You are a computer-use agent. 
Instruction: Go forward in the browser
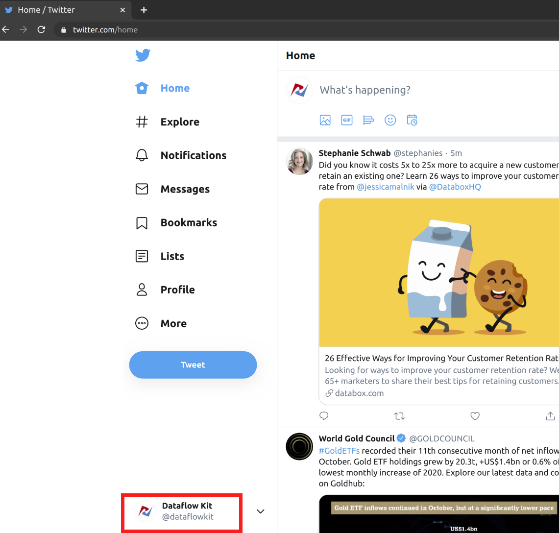pos(23,29)
